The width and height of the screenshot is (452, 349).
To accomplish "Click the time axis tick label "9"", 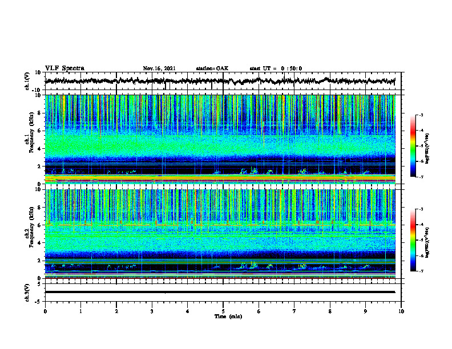I will tap(365, 311).
